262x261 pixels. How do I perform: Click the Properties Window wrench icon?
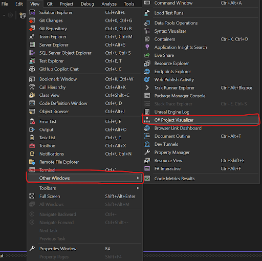[x=32, y=249]
